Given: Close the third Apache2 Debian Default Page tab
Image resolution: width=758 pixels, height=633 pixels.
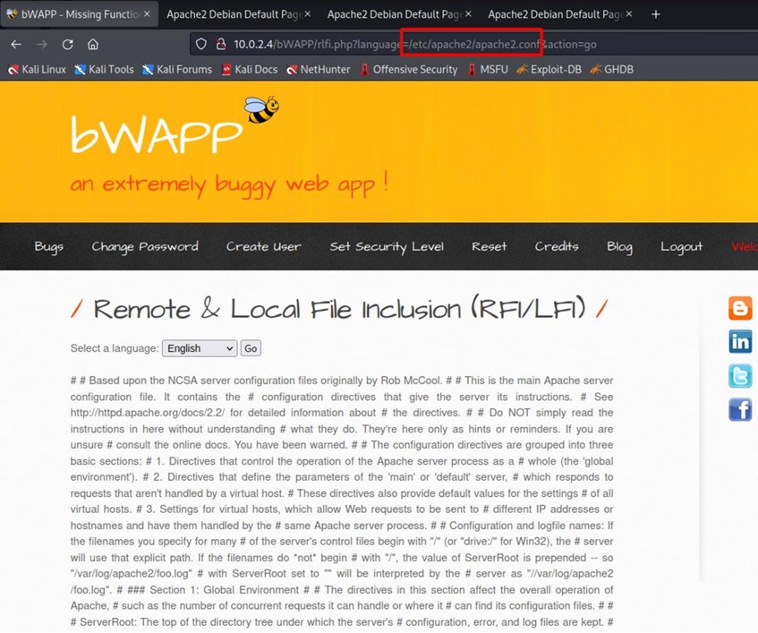Looking at the screenshot, I should point(468,14).
